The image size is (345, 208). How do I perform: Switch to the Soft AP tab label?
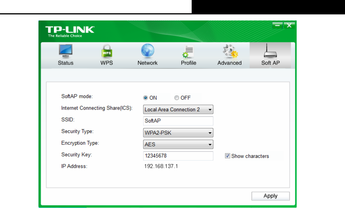(270, 63)
